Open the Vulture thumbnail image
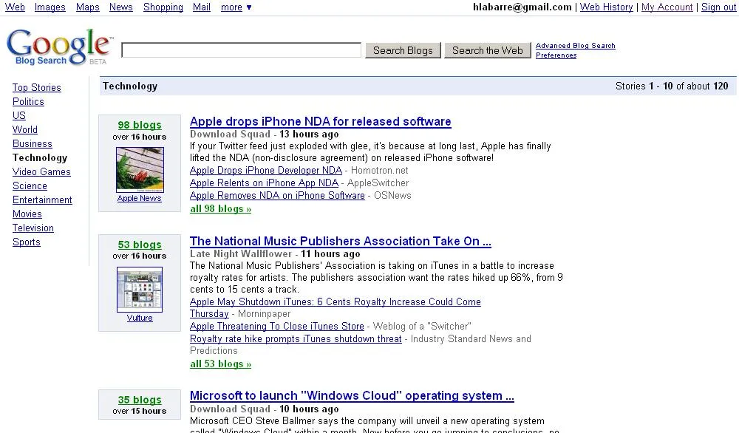Viewport: 739px width, 433px height. (x=140, y=290)
